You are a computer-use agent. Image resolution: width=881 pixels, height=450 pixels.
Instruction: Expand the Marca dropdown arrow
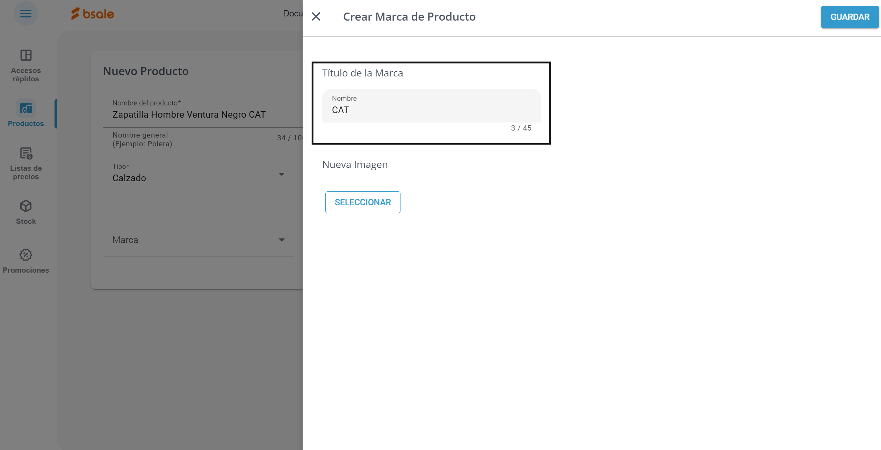pyautogui.click(x=281, y=240)
